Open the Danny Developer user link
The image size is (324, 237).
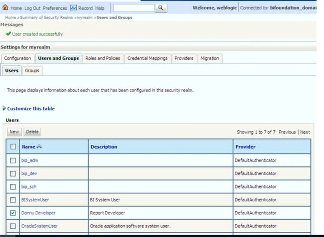tap(38, 213)
